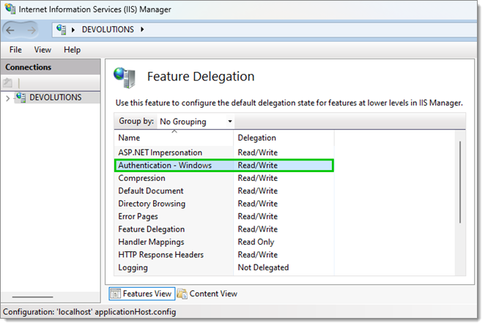The width and height of the screenshot is (485, 326).
Task: Click the IIS Manager title bar icon
Action: coord(10,8)
